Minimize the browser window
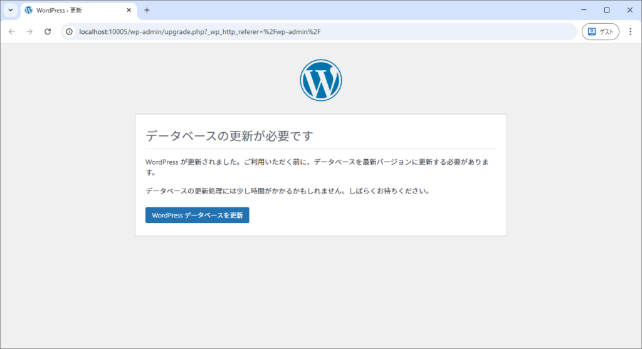 (584, 10)
